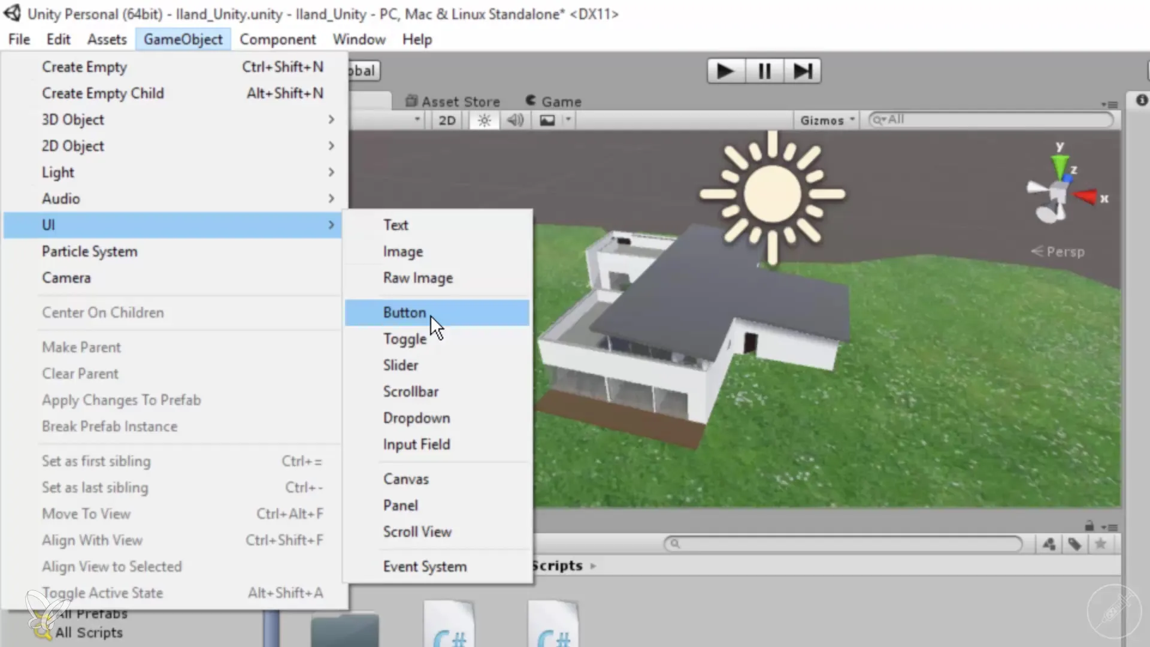
Task: Open the Component menu
Action: [277, 40]
